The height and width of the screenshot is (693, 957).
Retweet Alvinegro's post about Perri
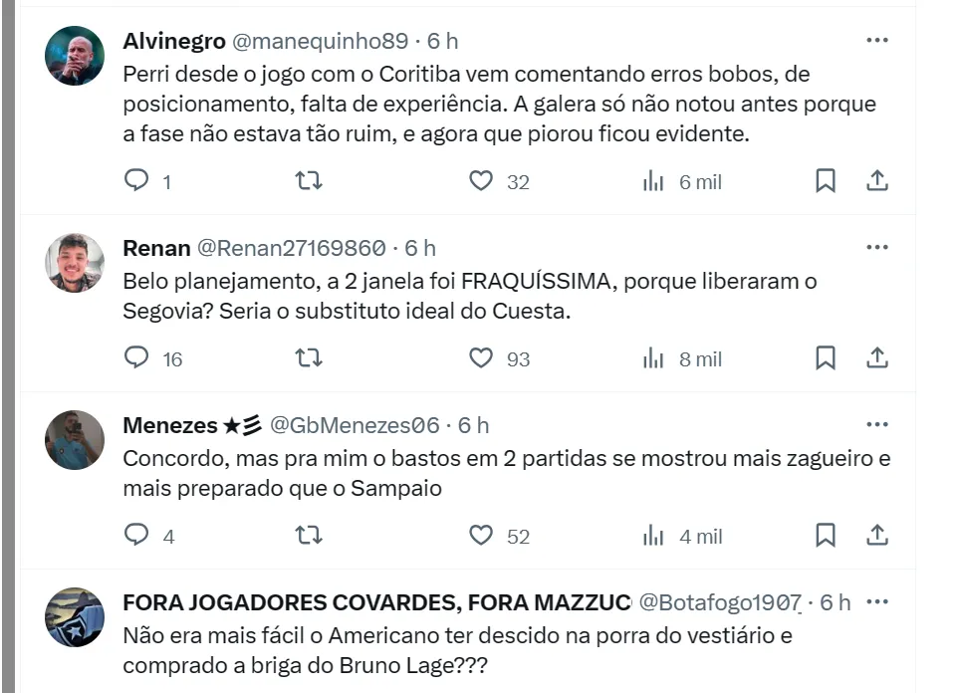tap(310, 181)
